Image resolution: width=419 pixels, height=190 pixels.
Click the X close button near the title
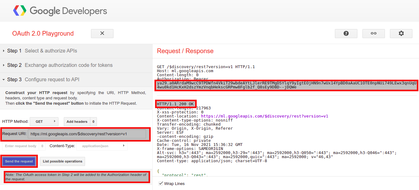(x=102, y=33)
